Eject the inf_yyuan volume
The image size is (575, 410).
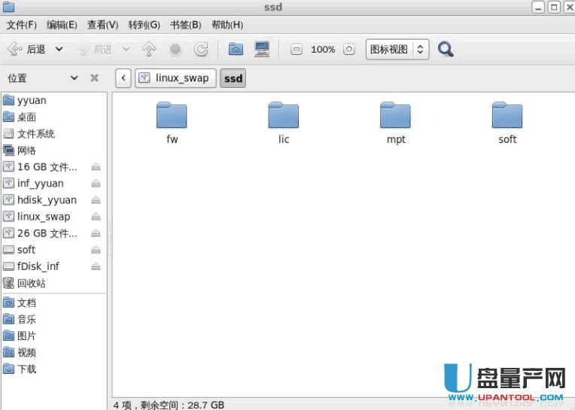click(96, 184)
